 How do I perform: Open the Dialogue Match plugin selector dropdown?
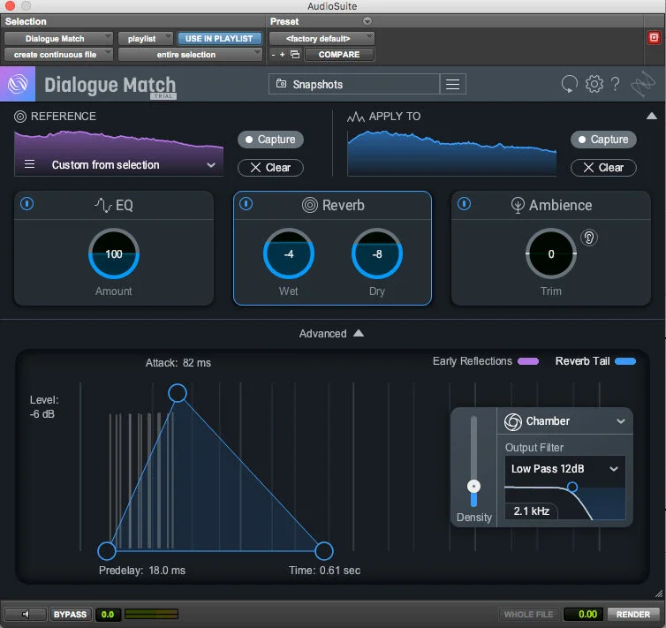58,38
